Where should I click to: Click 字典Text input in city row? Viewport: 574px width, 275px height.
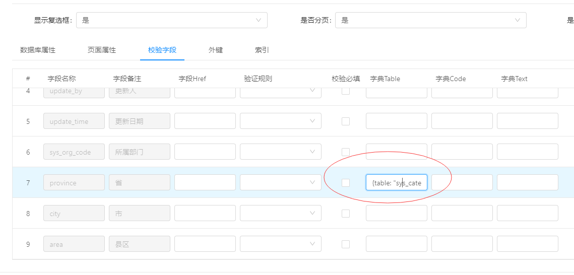pos(528,213)
